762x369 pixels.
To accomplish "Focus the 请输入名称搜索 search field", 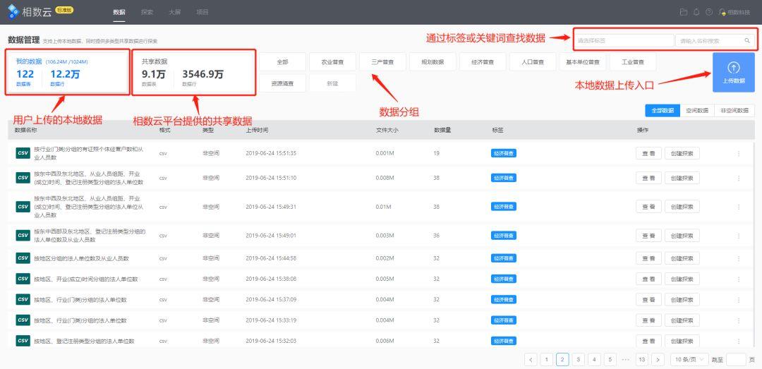I will (x=715, y=41).
